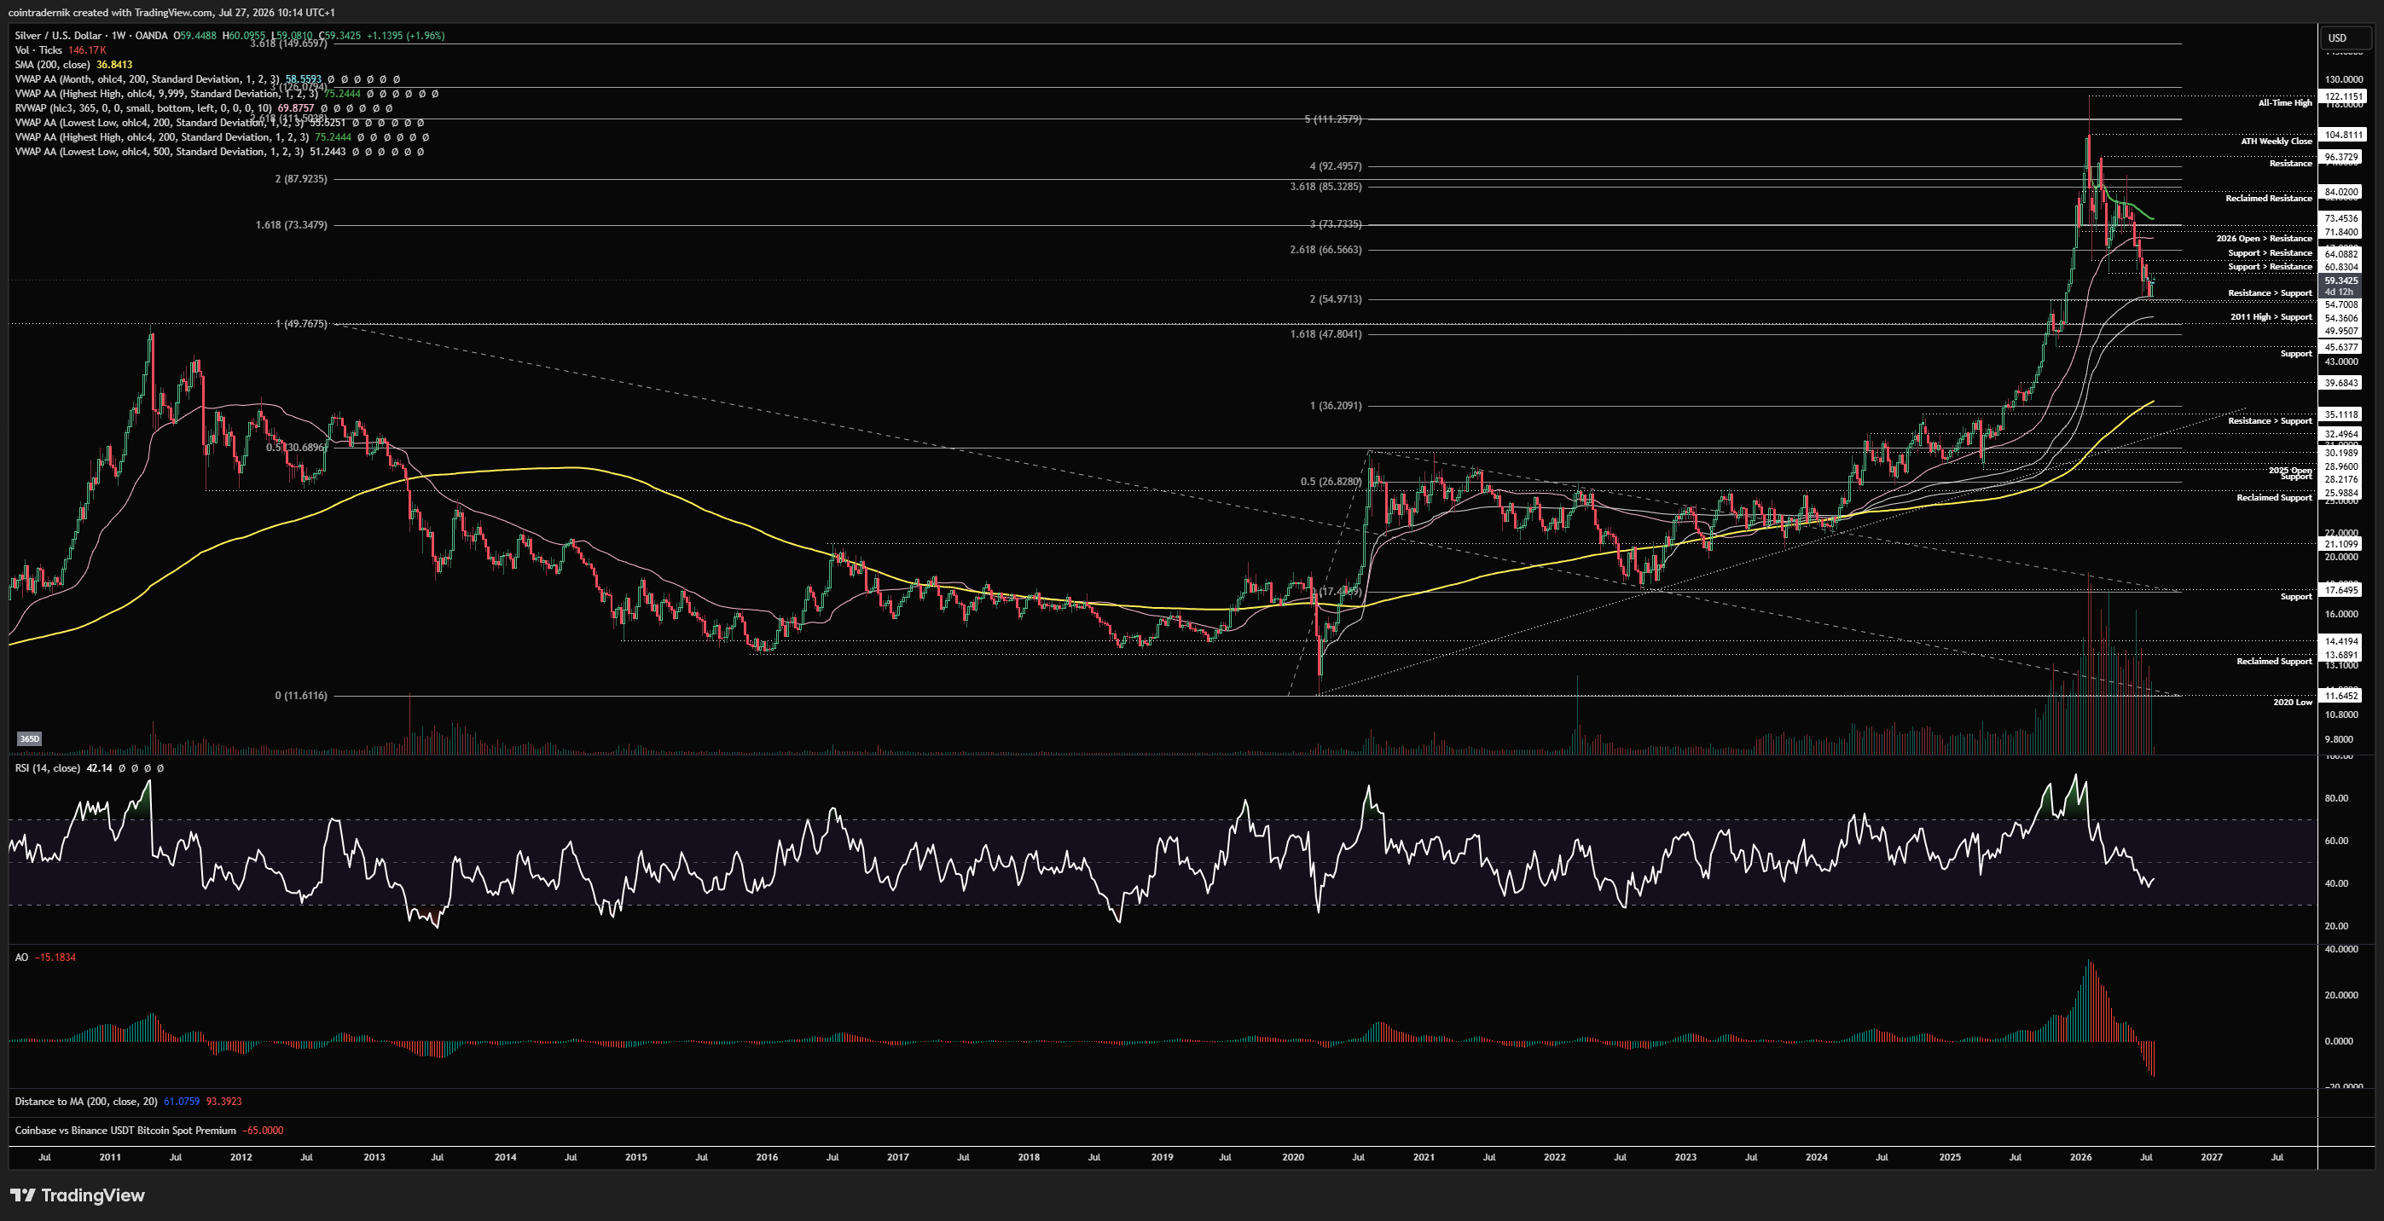2384x1221 pixels.
Task: Click the ATH Weekly Close annotation
Action: (2276, 142)
